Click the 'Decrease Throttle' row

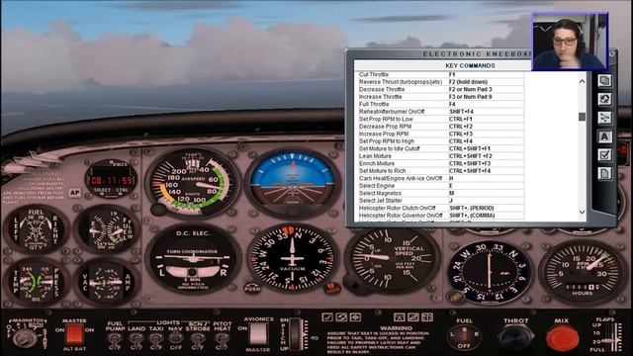tap(441, 89)
